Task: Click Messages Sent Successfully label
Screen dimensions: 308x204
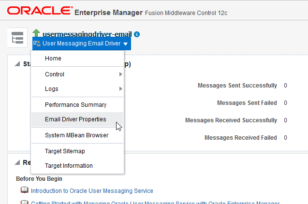Action: click(x=237, y=86)
